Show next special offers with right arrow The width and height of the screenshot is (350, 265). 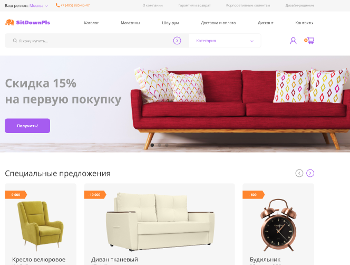pyautogui.click(x=310, y=173)
